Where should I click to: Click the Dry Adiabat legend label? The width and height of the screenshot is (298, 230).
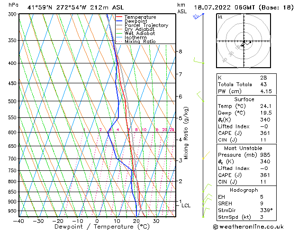coord(139,29)
